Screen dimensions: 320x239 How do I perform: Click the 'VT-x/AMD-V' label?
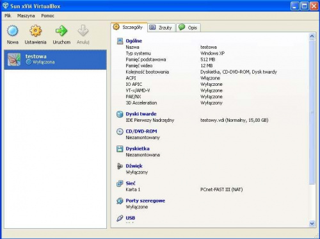pos(138,90)
